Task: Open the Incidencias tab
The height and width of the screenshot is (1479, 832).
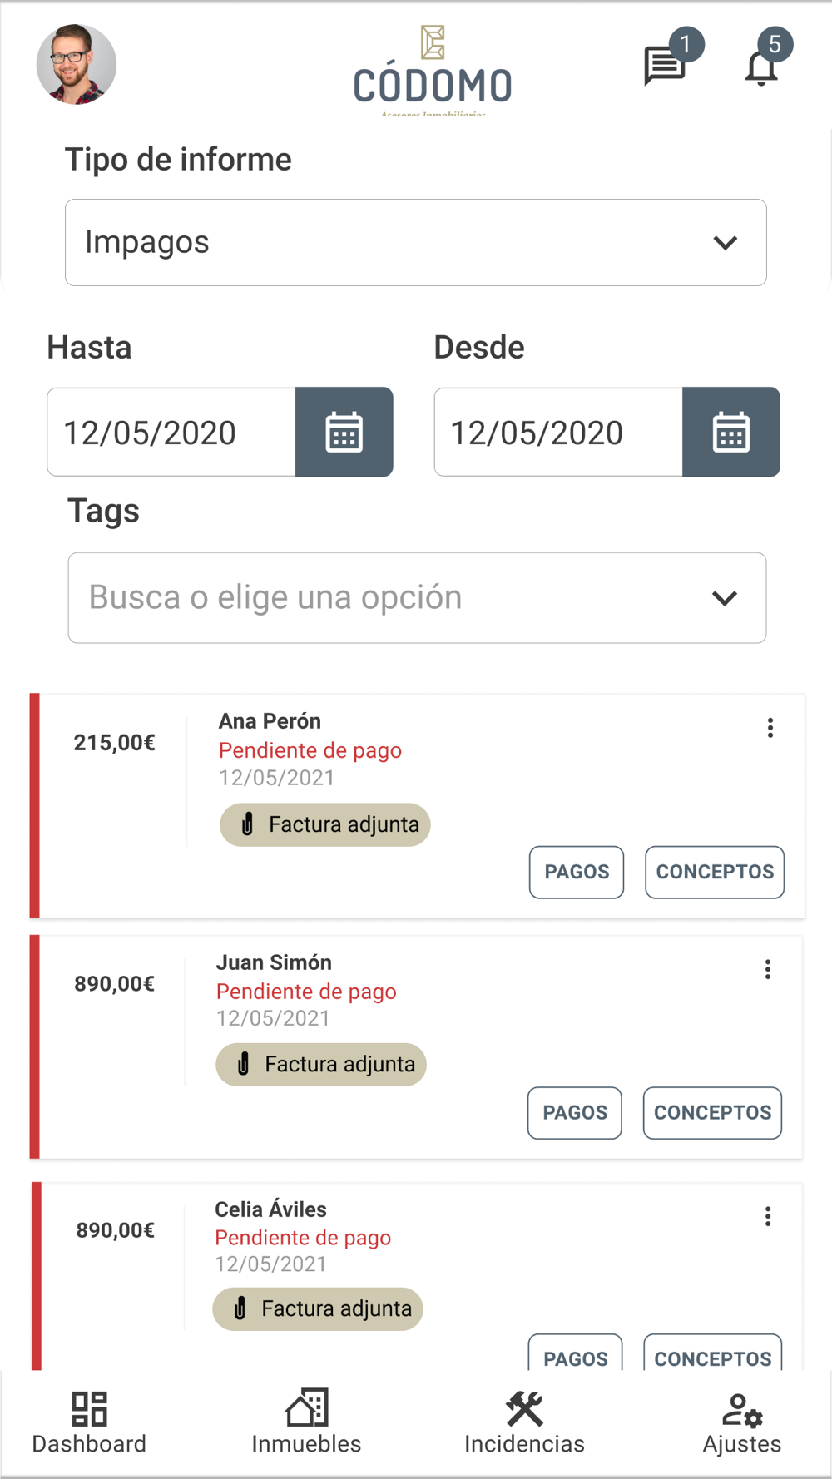Action: (x=524, y=1422)
